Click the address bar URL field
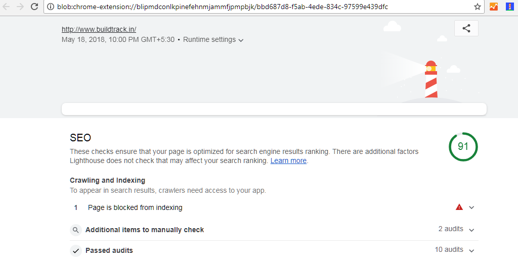 264,7
